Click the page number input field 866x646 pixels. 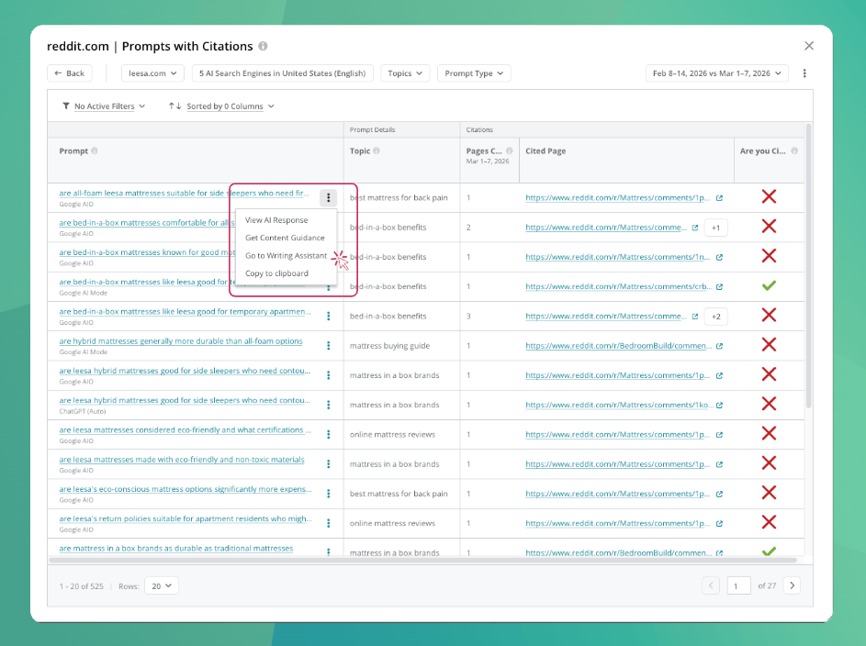click(x=738, y=585)
